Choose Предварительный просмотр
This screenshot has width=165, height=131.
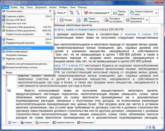[x=28, y=43]
